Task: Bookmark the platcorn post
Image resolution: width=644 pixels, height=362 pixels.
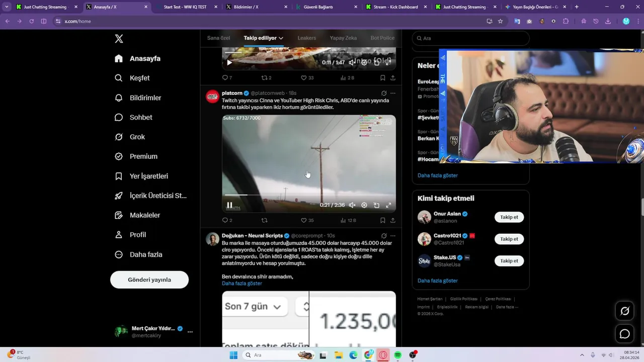Action: point(382,220)
